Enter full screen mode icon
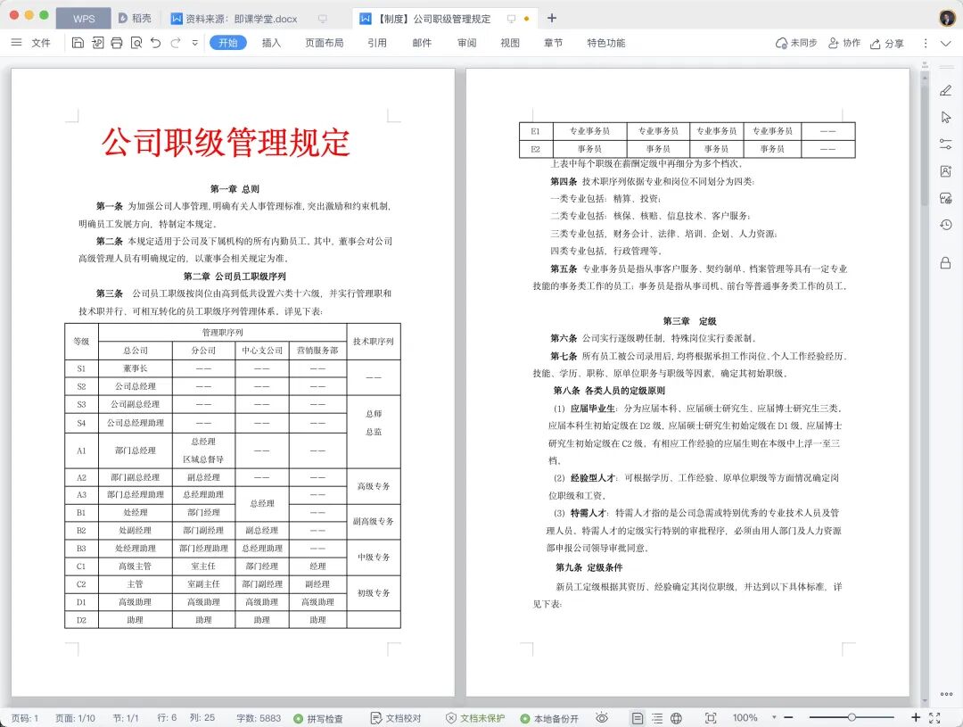This screenshot has width=963, height=727. (x=934, y=717)
